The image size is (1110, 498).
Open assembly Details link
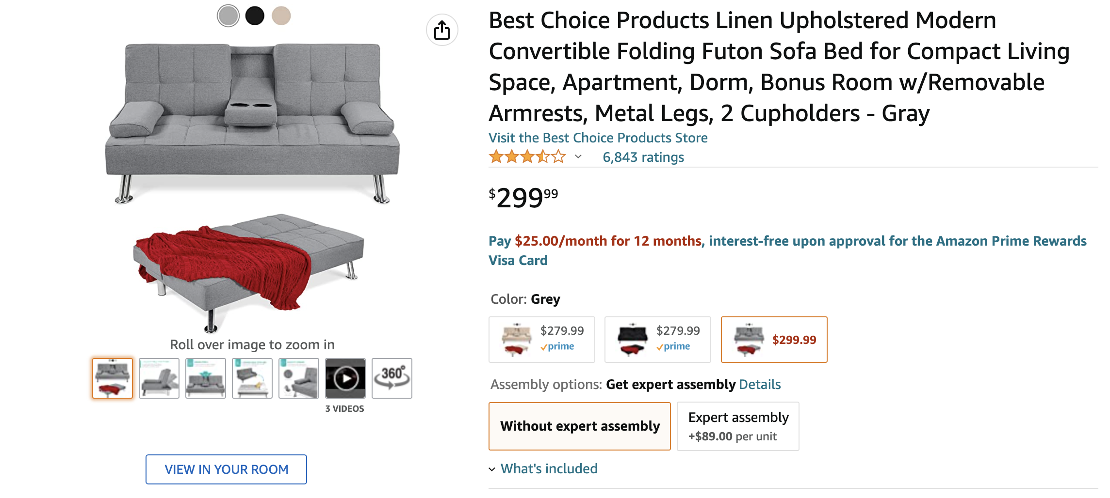coord(760,385)
